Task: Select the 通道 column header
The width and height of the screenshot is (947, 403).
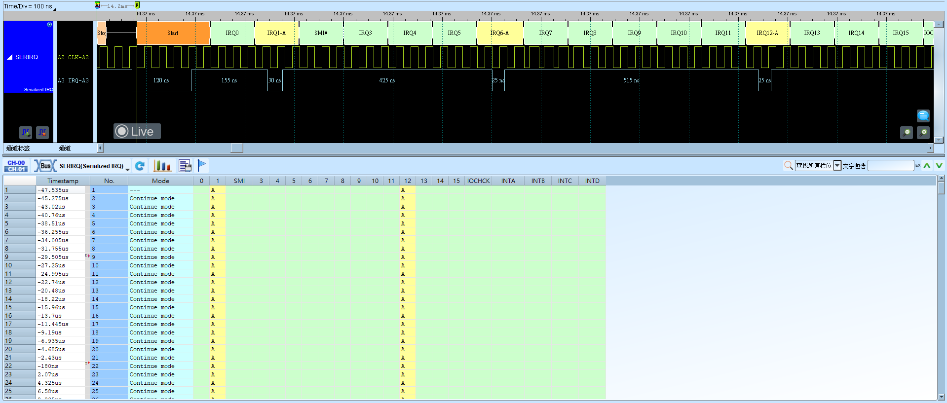Action: click(65, 148)
